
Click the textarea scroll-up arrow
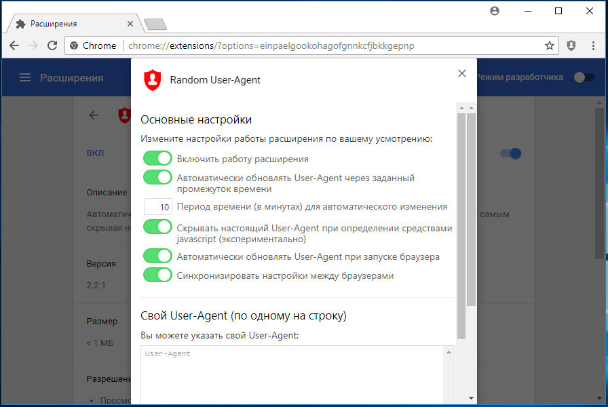coord(449,352)
